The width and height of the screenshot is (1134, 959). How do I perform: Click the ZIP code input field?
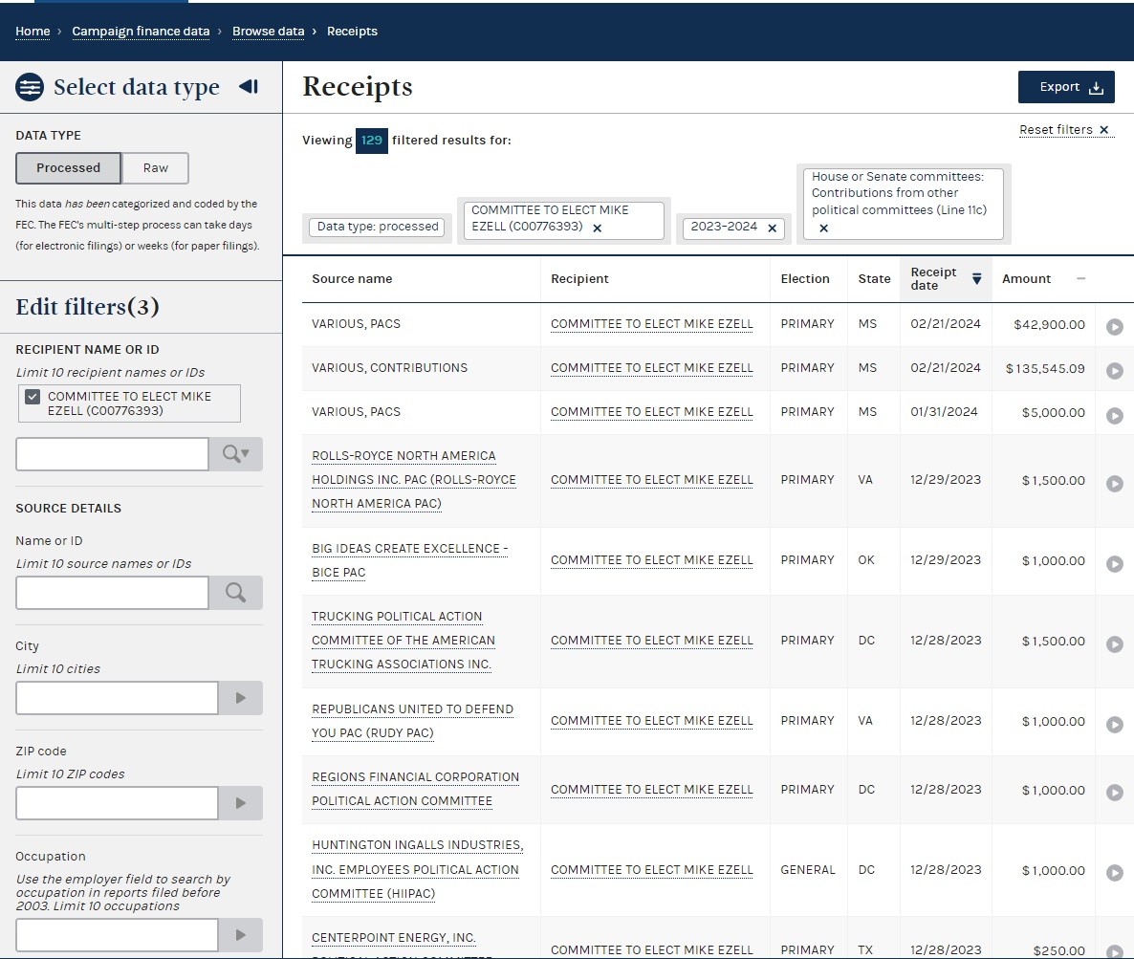point(118,803)
